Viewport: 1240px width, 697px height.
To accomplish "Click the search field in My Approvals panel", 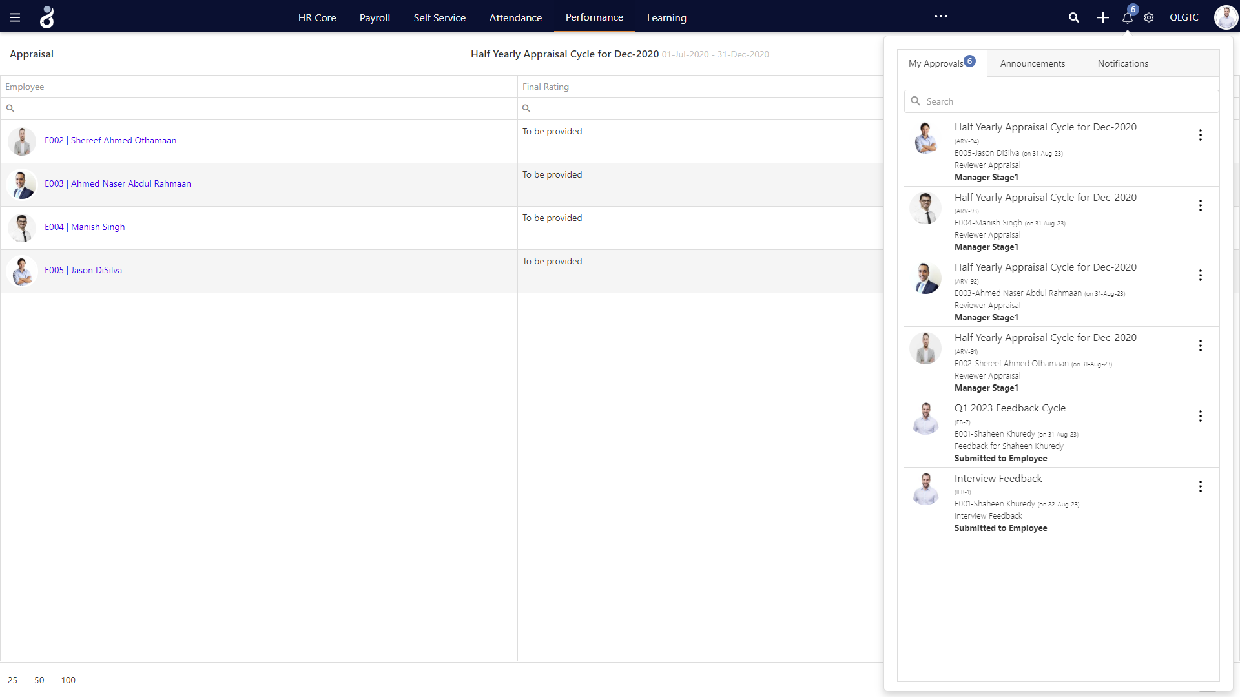I will [1060, 101].
